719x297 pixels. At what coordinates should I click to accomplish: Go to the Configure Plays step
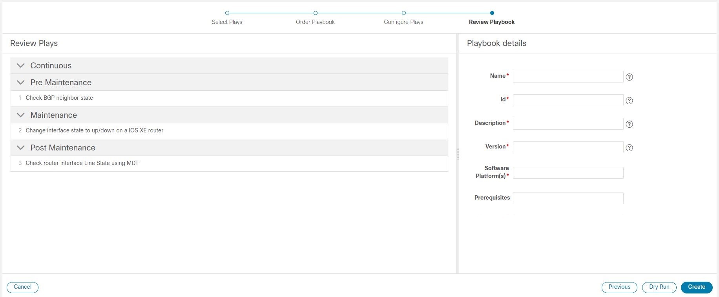[403, 18]
